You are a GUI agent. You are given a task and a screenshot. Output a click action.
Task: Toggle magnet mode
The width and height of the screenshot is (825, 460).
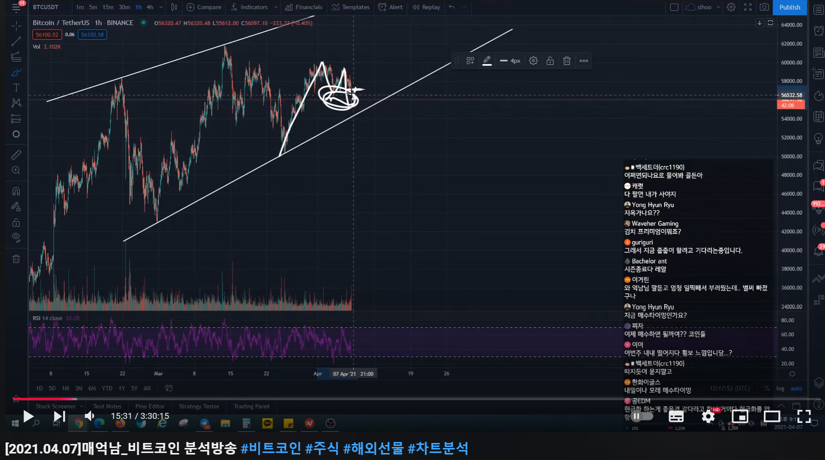tap(16, 191)
